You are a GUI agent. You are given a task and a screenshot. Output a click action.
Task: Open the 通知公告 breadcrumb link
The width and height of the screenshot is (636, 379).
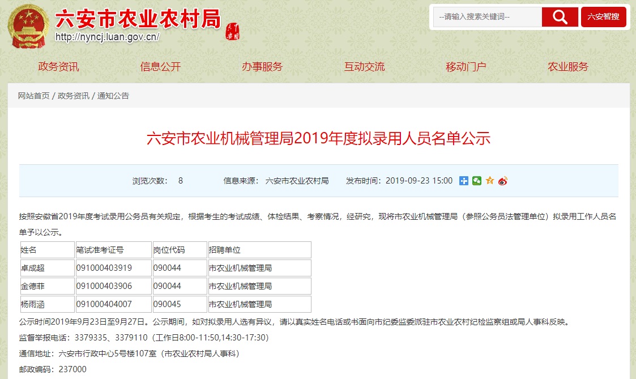tap(113, 96)
